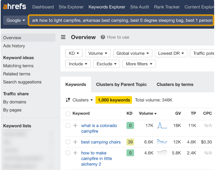
Task: Click the hamburger menu icon beside Overview
Action: click(x=63, y=37)
